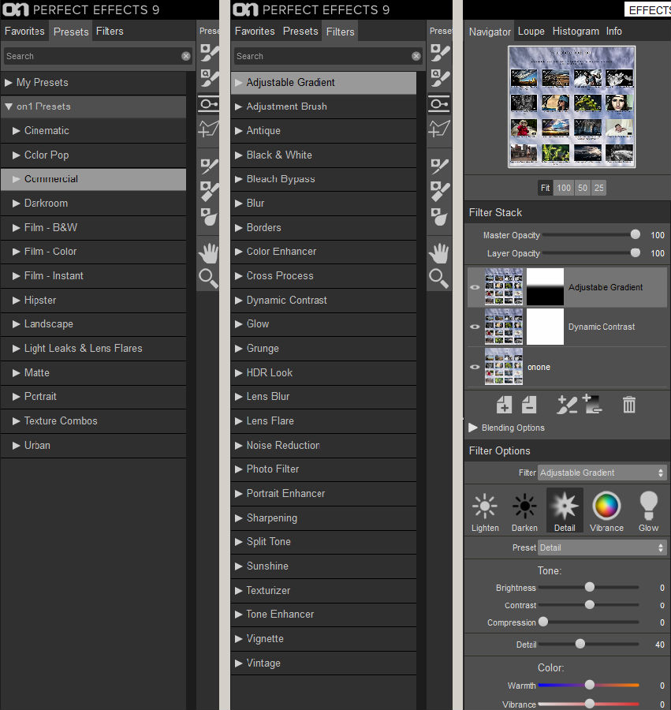Open the Filter dropdown showing Adjustable Gradient
Image resolution: width=671 pixels, height=710 pixels.
pyautogui.click(x=602, y=473)
